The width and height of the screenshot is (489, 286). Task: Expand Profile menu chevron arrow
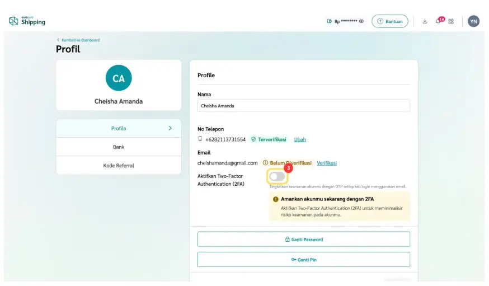(x=170, y=128)
